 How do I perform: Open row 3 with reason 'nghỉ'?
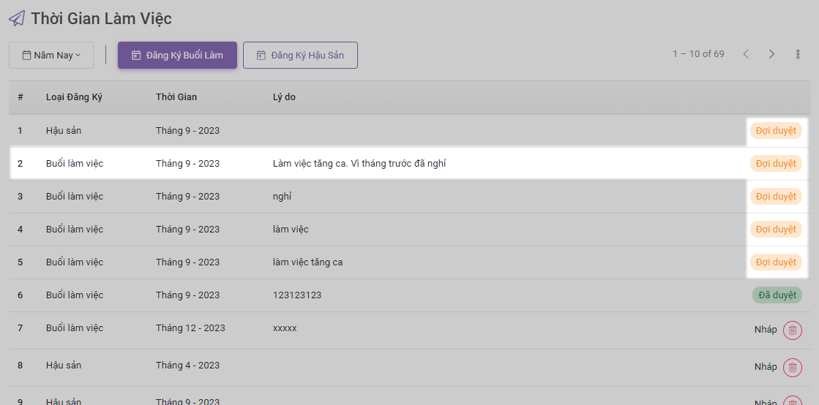[282, 197]
